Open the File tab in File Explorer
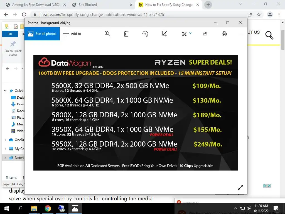Viewport: 285px width, 214px height. point(10,34)
